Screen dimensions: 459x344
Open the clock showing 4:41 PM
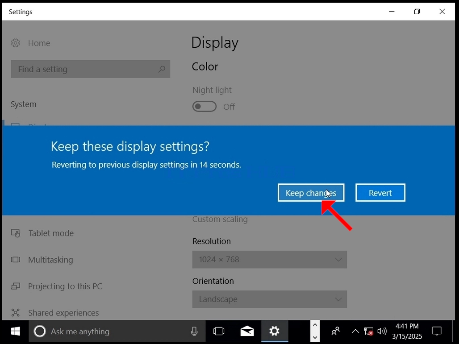coord(407,332)
